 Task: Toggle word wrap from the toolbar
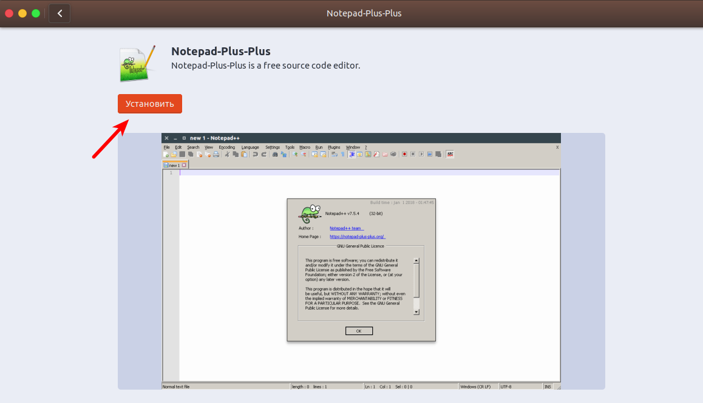click(x=333, y=154)
